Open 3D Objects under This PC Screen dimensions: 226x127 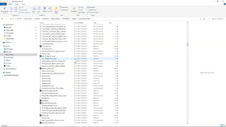tap(10, 49)
